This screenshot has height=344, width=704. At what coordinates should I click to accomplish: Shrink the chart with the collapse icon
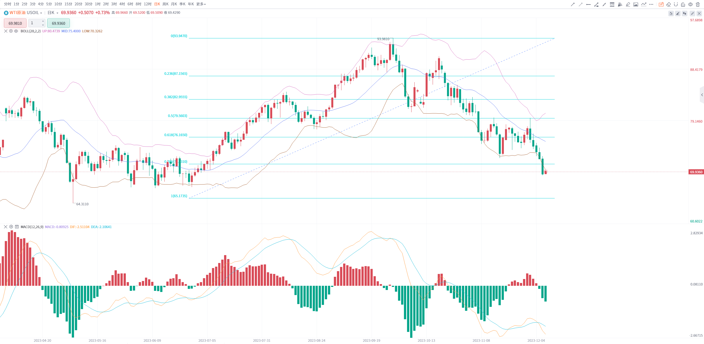692,13
